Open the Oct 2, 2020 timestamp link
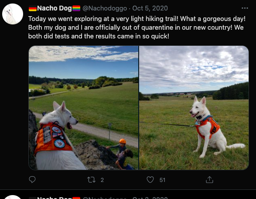256x199 pixels. coord(150,198)
